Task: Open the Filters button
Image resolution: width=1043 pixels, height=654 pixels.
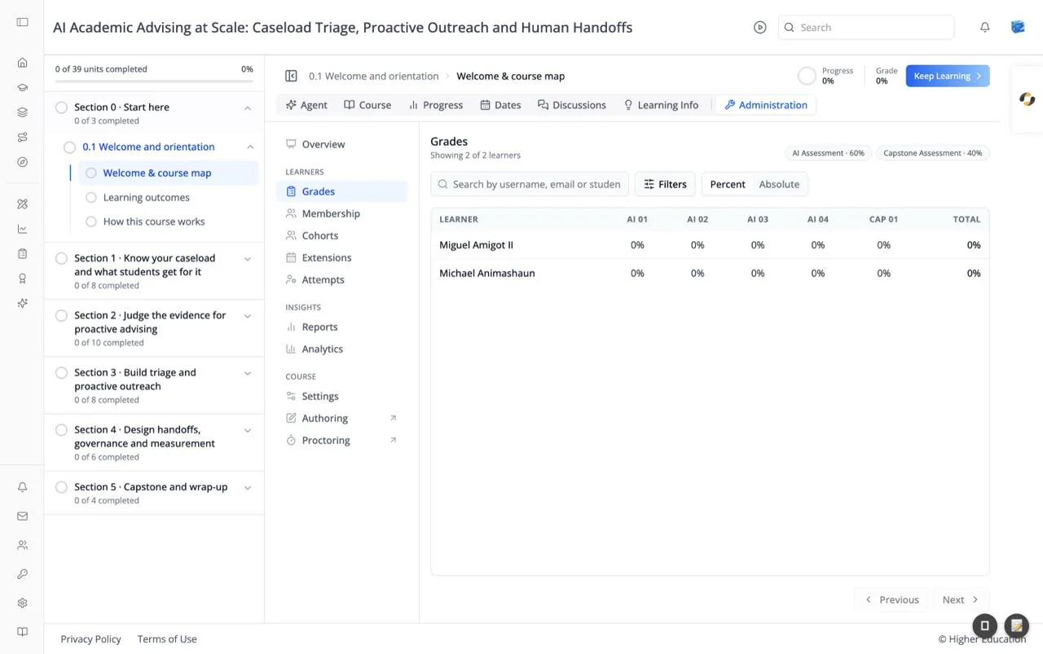Action: pos(665,184)
